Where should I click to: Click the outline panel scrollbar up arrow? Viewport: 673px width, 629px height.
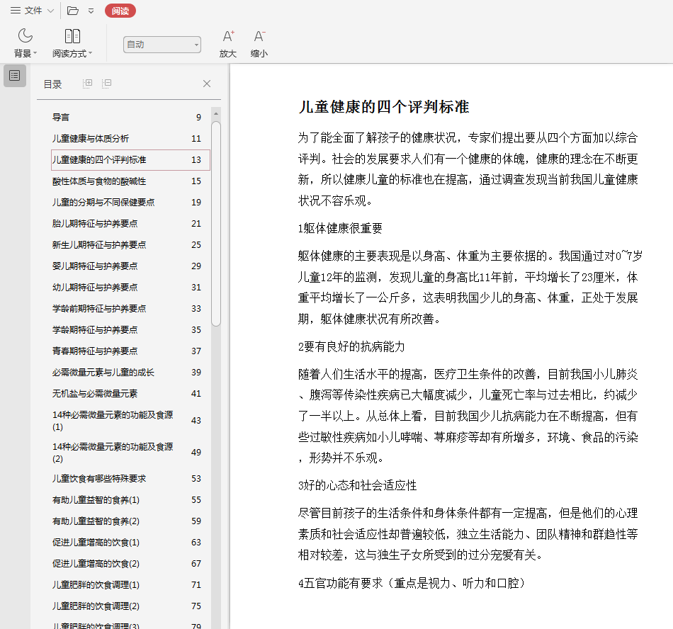[x=216, y=113]
